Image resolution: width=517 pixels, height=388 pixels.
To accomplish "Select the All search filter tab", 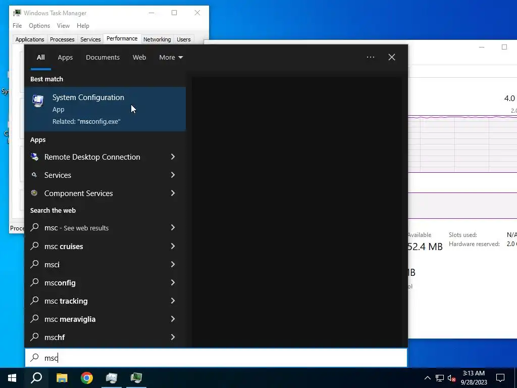I will pos(40,57).
